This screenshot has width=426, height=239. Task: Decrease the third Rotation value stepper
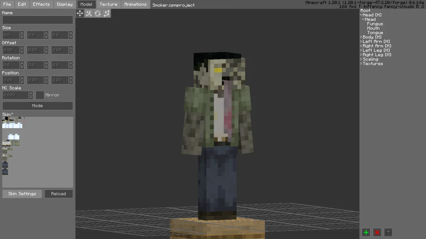click(71, 67)
